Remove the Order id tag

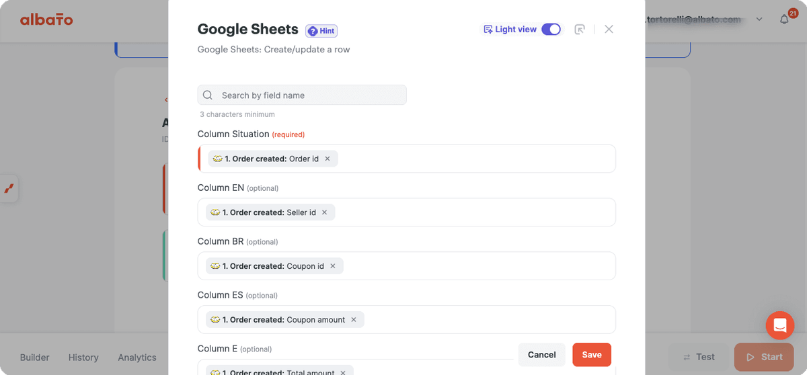coord(328,159)
